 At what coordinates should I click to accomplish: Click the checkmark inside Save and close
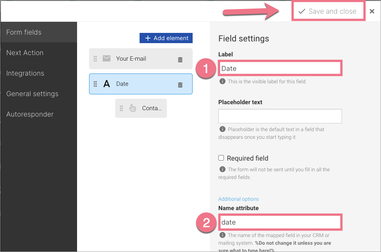(x=302, y=11)
